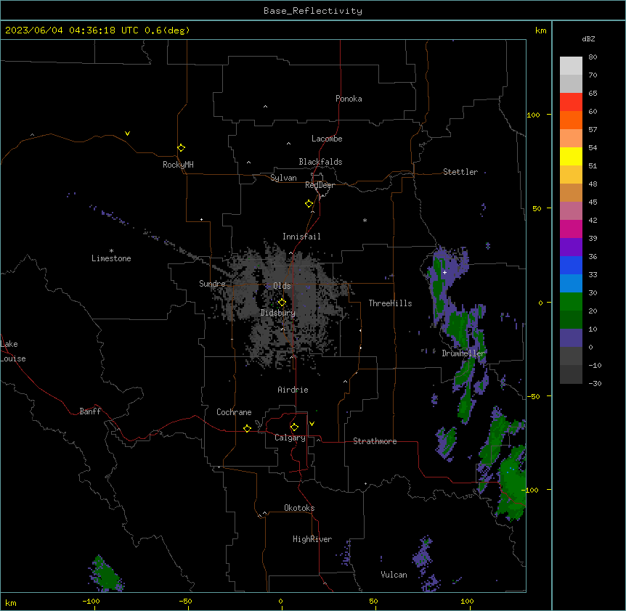The width and height of the screenshot is (626, 611).
Task: Click the light gray 80 dBZ legend swatch
Action: click(571, 66)
